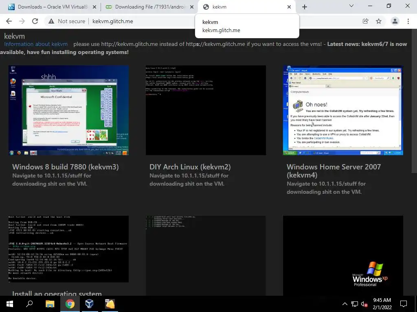Image resolution: width=417 pixels, height=312 pixels.
Task: Open the Information about kekvm link
Action: point(36,44)
